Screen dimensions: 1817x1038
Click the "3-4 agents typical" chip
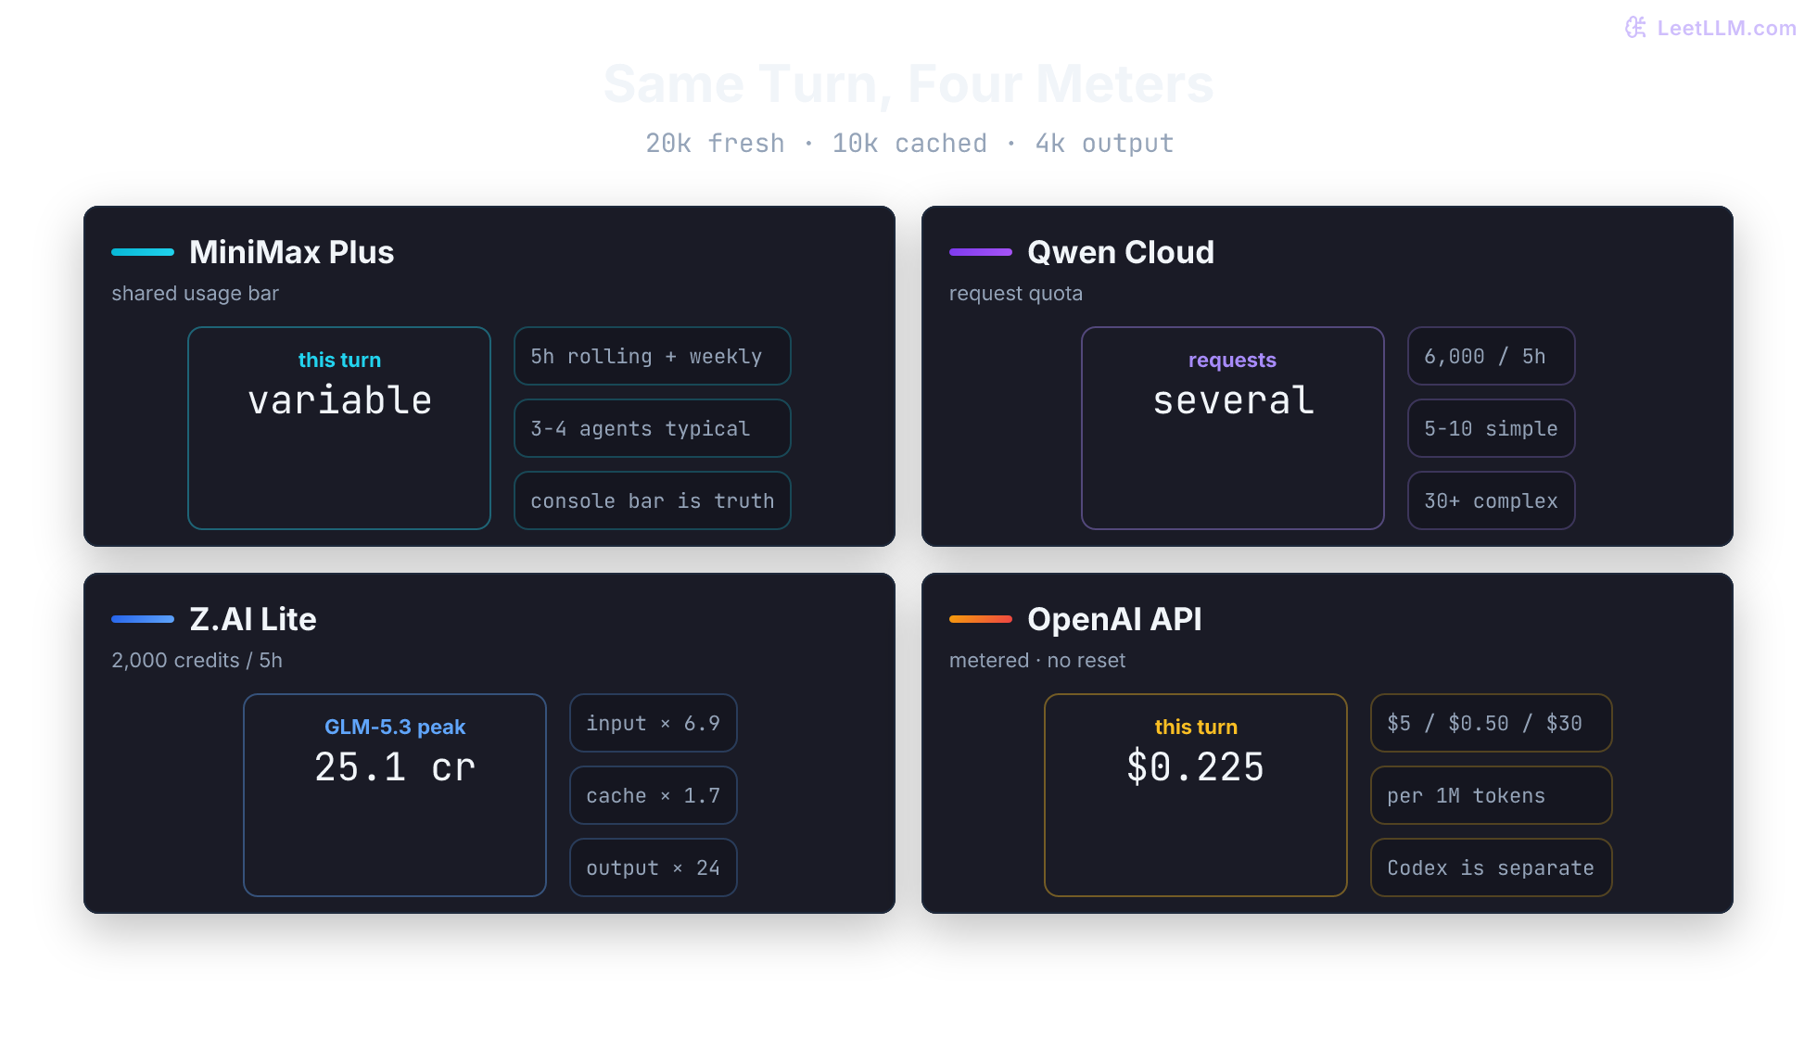[653, 428]
